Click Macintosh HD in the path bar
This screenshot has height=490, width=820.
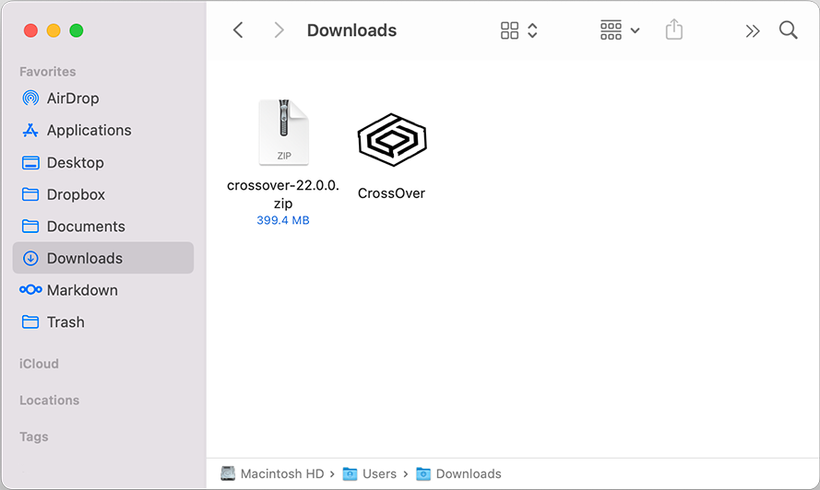[281, 473]
